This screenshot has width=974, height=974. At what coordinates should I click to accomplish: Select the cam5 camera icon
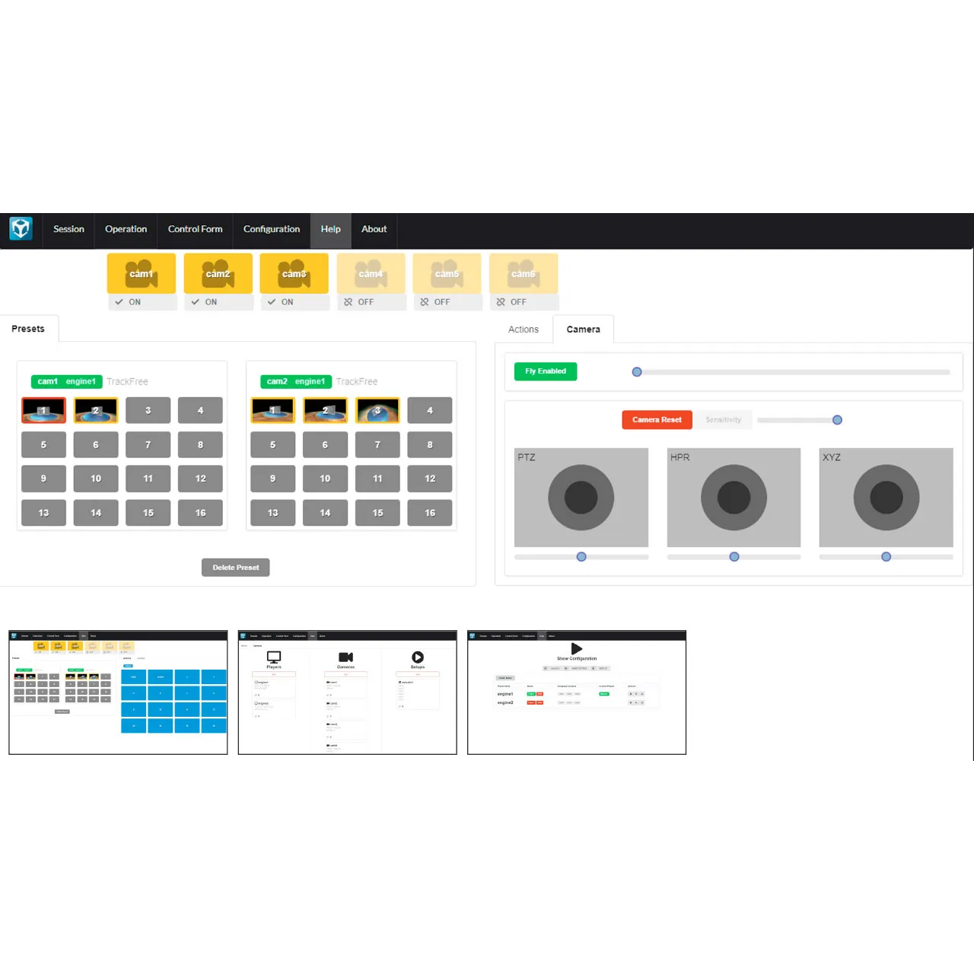point(447,274)
